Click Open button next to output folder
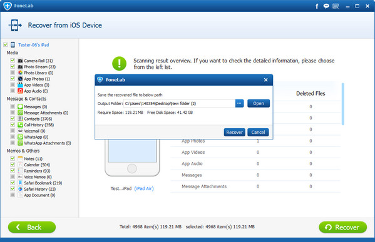This screenshot has height=242, width=375. pyautogui.click(x=259, y=103)
